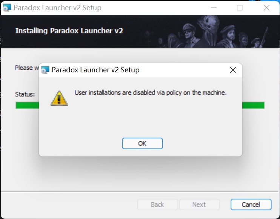Close the error dialog with its X
280x219 pixels.
point(233,70)
